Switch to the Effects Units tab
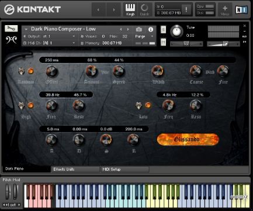Viewport: 253px width, 211px height. coord(75,170)
